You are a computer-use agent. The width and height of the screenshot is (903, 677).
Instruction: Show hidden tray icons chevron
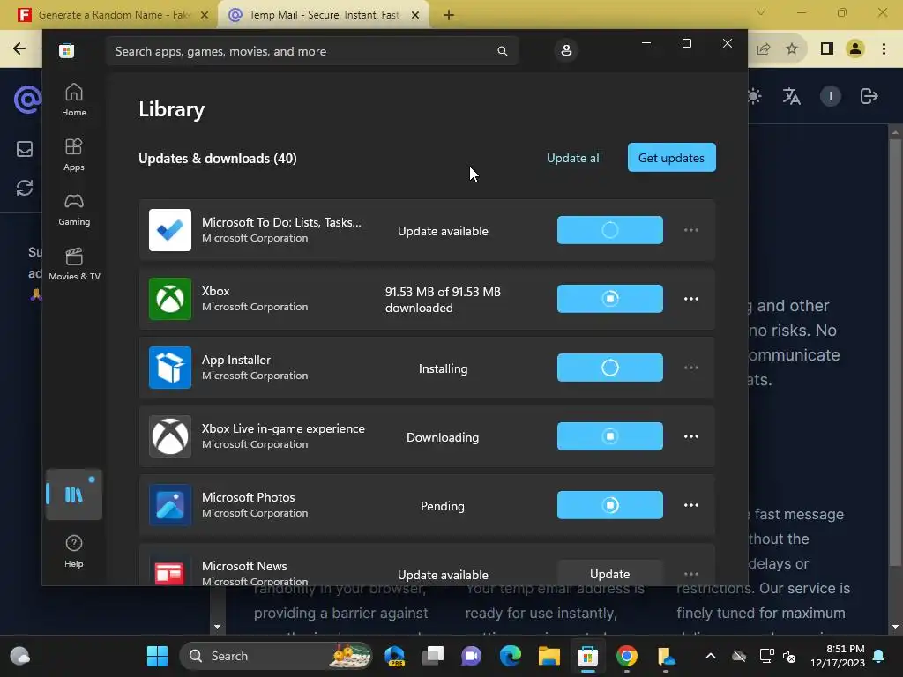[711, 656]
